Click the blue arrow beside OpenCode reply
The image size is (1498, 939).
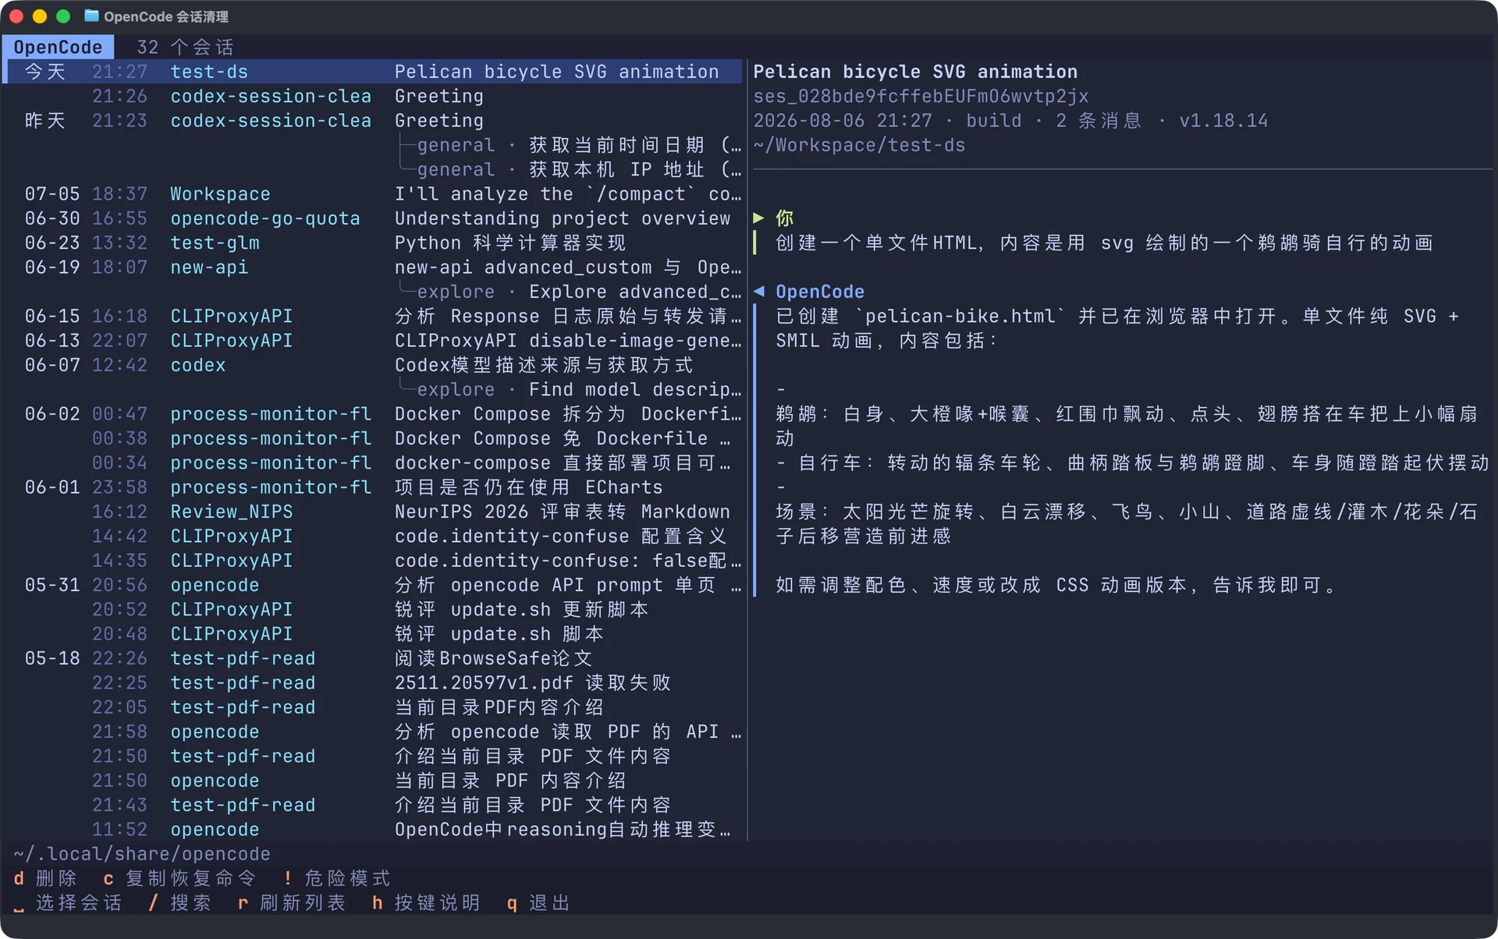[758, 292]
